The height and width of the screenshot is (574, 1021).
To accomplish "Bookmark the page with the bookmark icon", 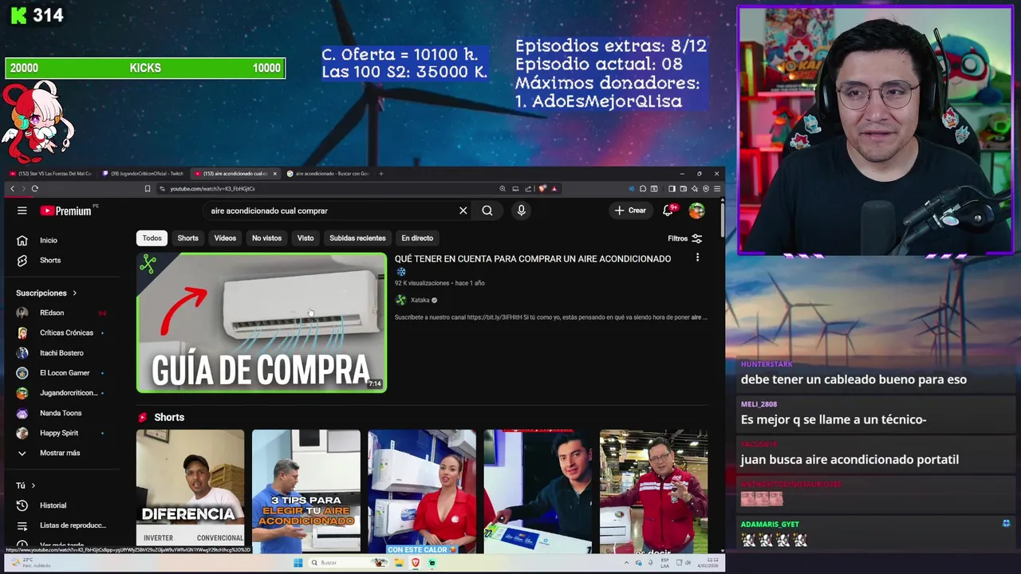I will point(148,188).
